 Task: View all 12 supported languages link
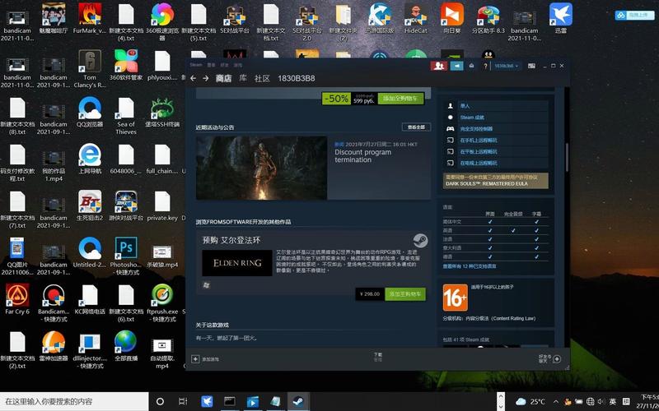[x=470, y=266]
